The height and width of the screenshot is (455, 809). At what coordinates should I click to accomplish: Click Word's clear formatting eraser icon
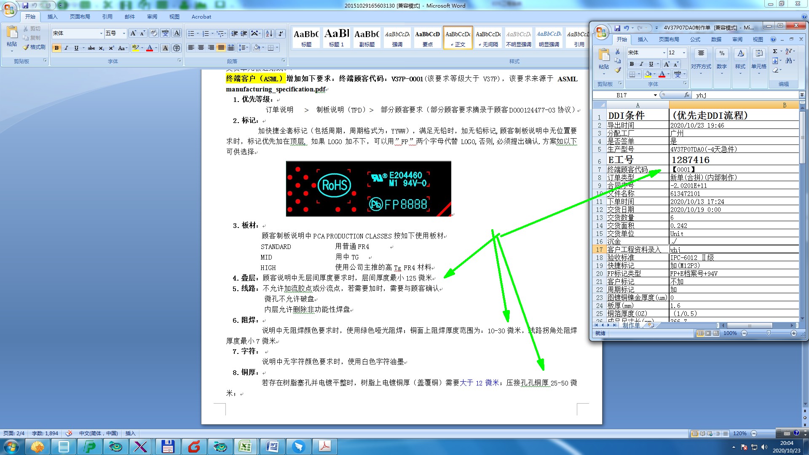(x=154, y=33)
